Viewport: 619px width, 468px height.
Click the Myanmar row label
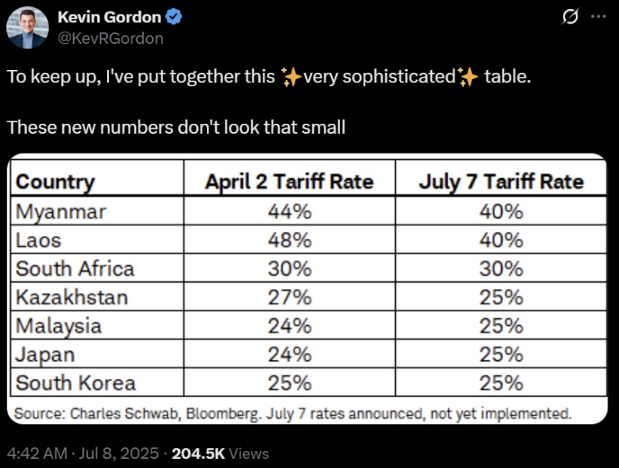[x=61, y=212]
